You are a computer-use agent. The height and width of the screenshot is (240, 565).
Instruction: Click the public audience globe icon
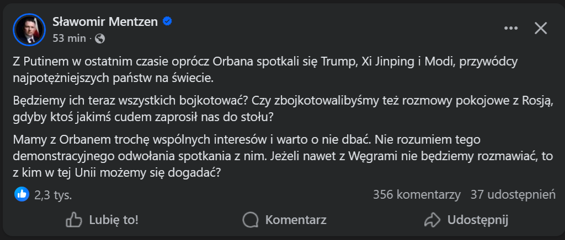point(100,39)
